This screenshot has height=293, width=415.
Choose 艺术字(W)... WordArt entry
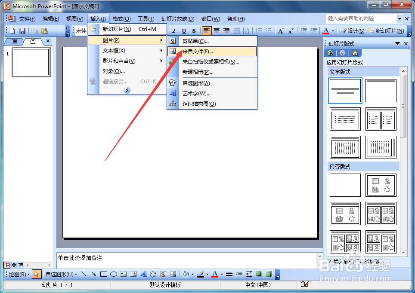[212, 94]
